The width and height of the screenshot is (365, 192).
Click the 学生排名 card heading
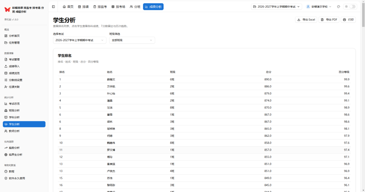click(65, 56)
